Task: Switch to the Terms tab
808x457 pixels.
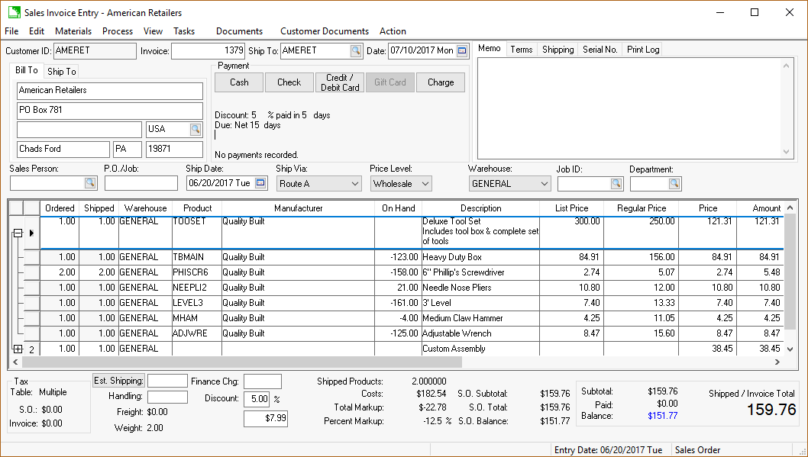Action: 522,49
